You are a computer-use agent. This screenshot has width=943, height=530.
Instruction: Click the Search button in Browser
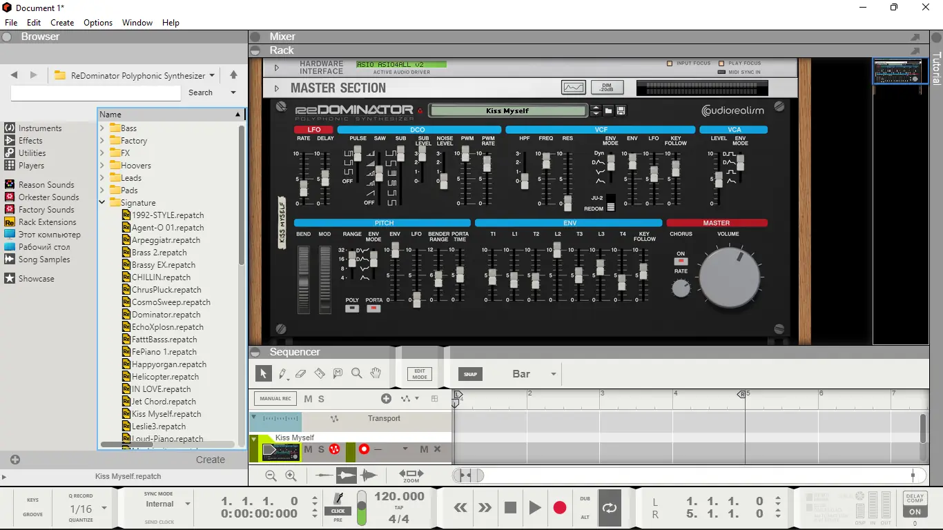coord(200,92)
